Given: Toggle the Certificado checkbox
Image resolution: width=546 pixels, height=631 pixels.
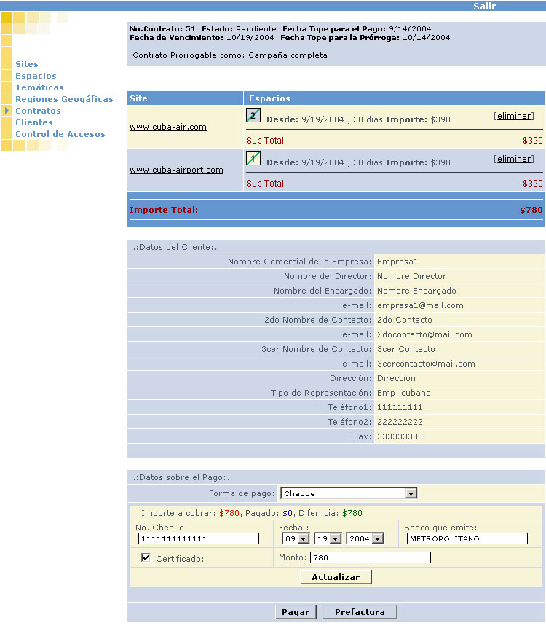Looking at the screenshot, I should click(146, 558).
